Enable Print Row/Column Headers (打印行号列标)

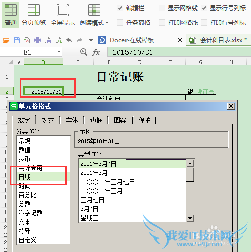pos(204,22)
